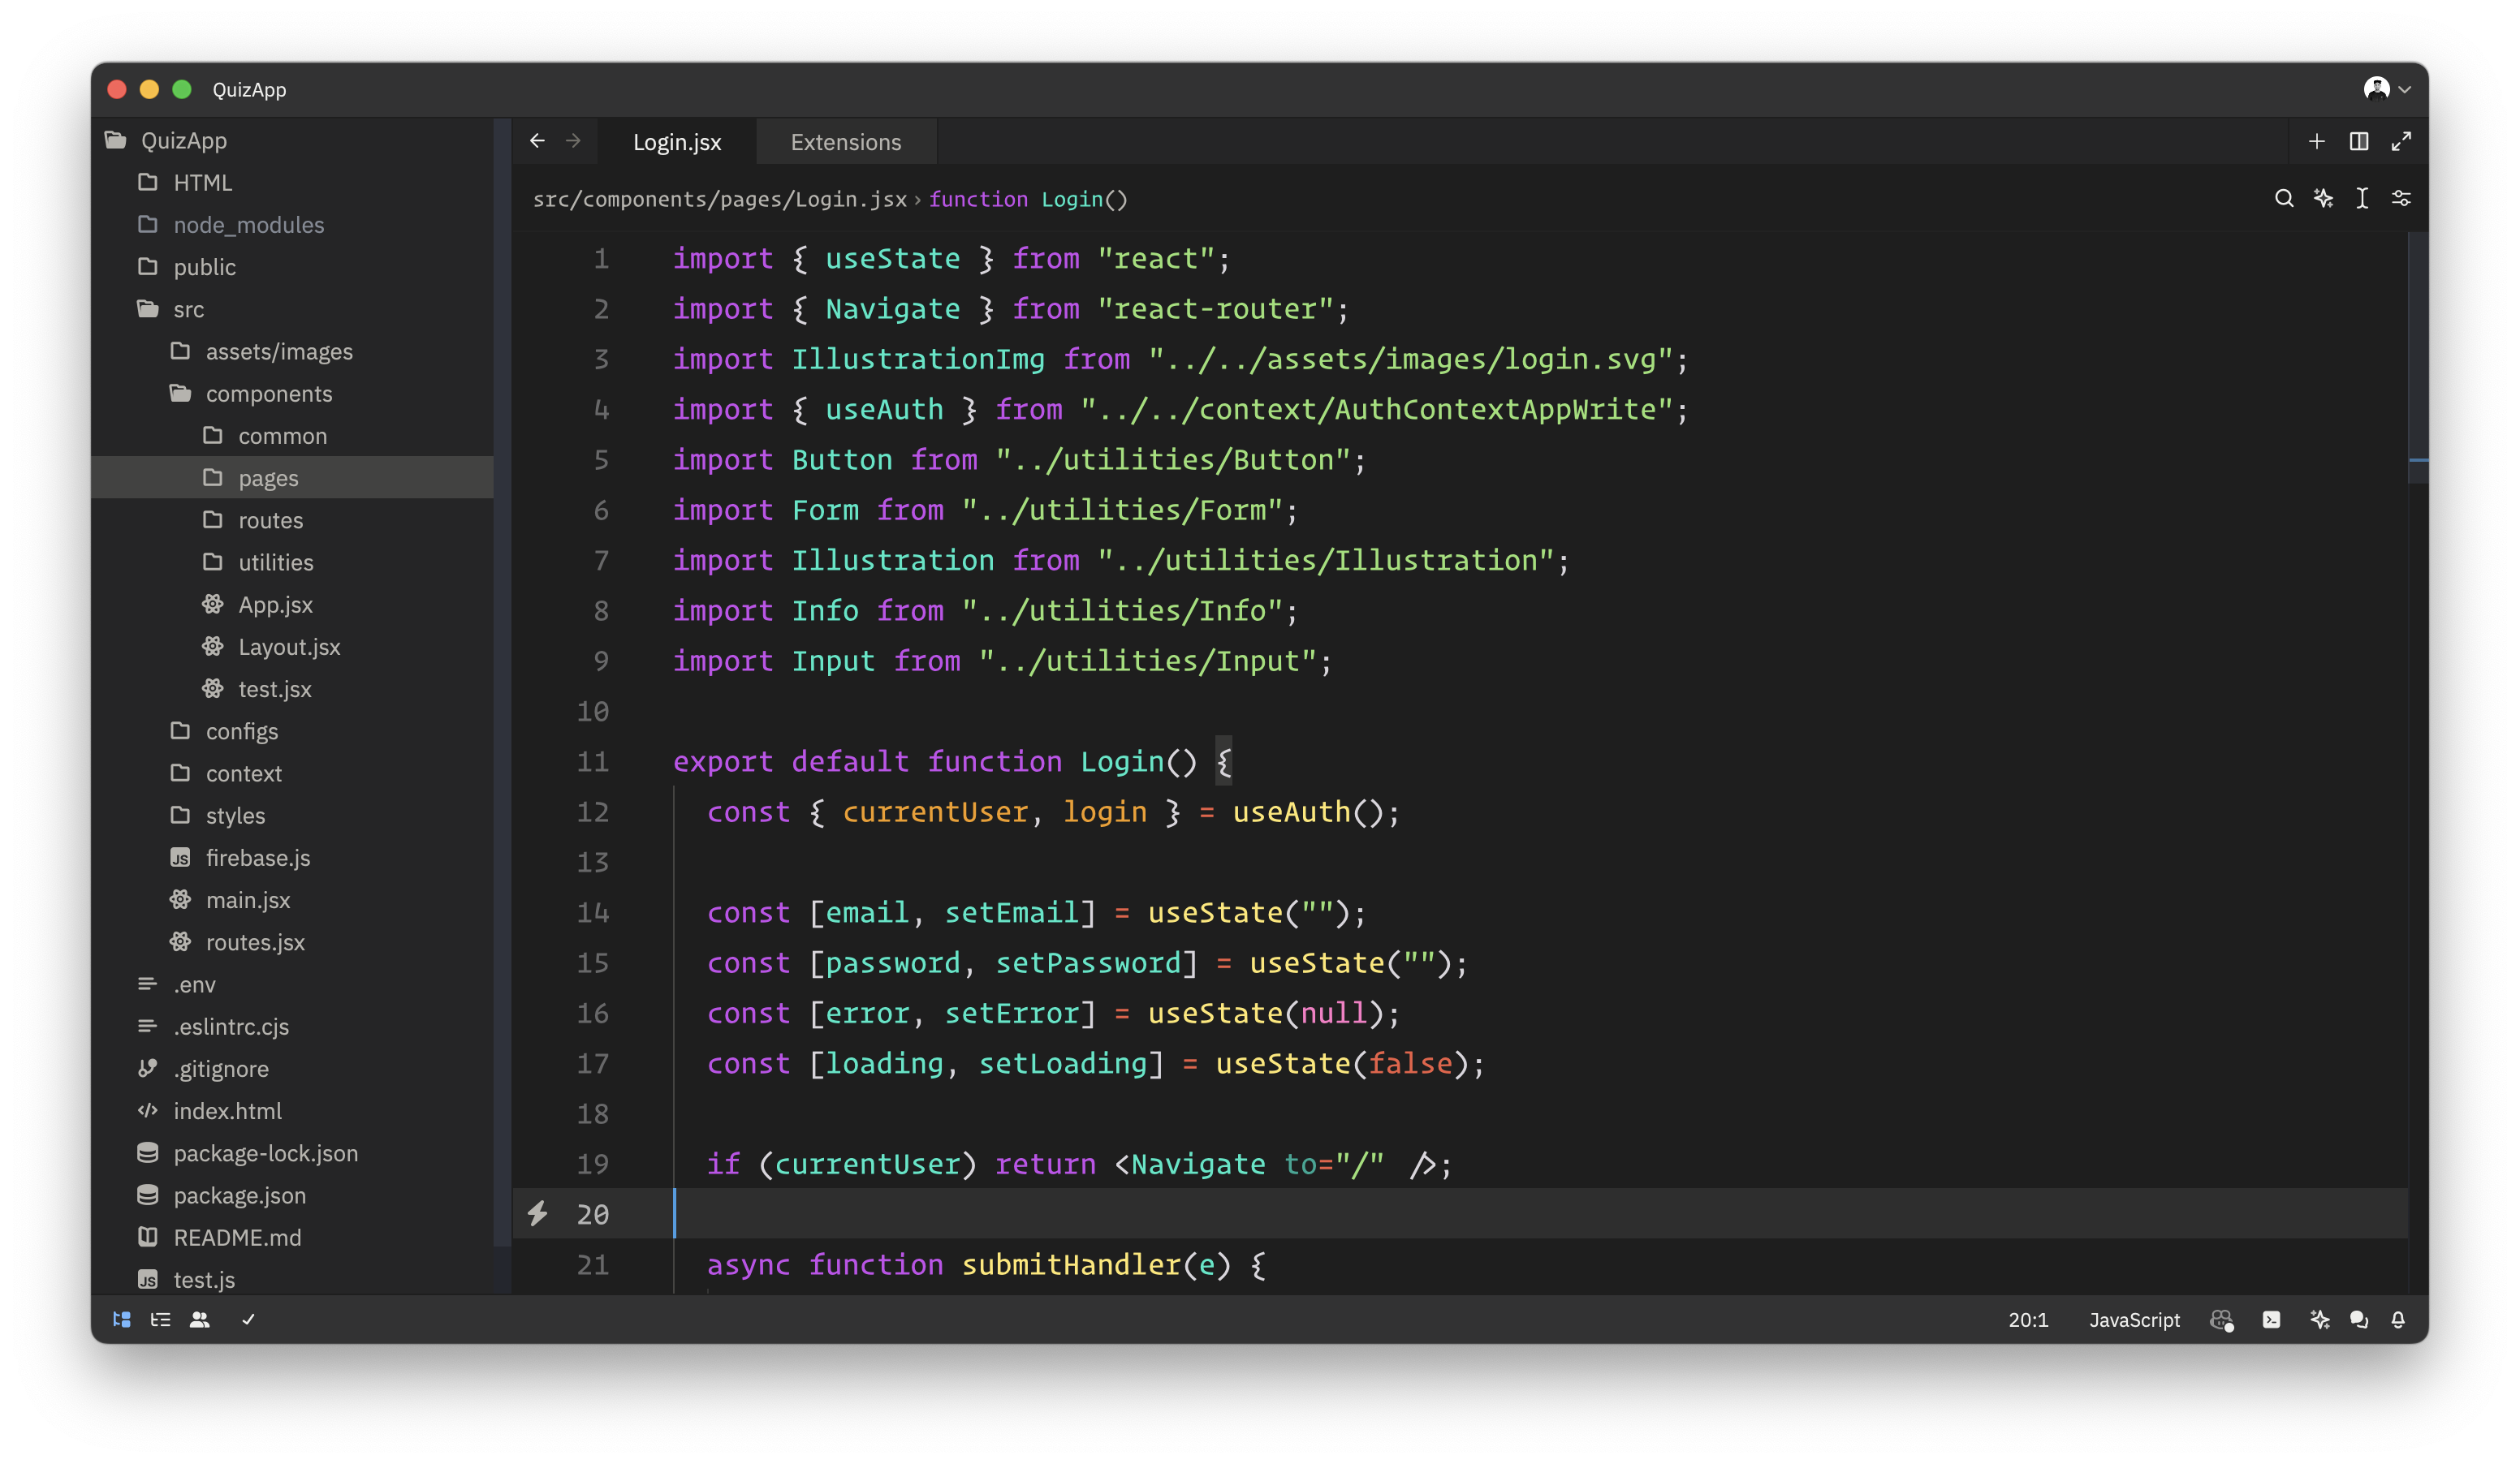This screenshot has height=1464, width=2520.
Task: Open the chat panel bubbles icon
Action: pos(2359,1319)
